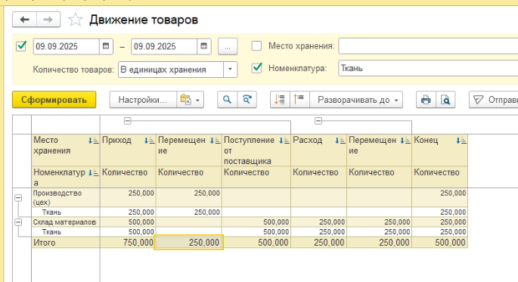Click the Номенклатура field containing Ткань
This screenshot has height=282, width=518.
coord(428,68)
